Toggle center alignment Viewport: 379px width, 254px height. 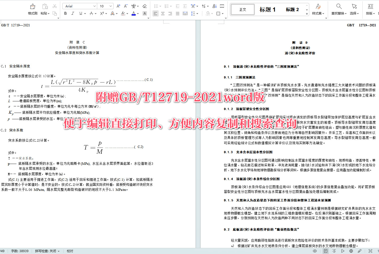163,13
